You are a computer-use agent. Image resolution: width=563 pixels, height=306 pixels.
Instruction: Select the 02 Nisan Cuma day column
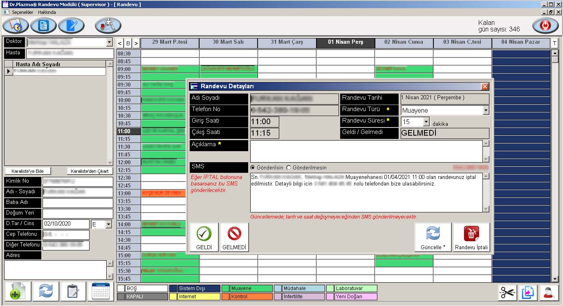404,42
